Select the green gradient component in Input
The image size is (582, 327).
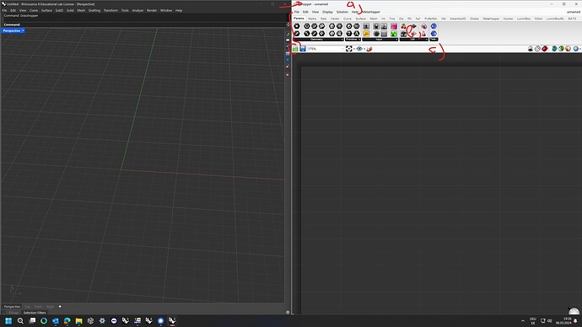(x=394, y=34)
